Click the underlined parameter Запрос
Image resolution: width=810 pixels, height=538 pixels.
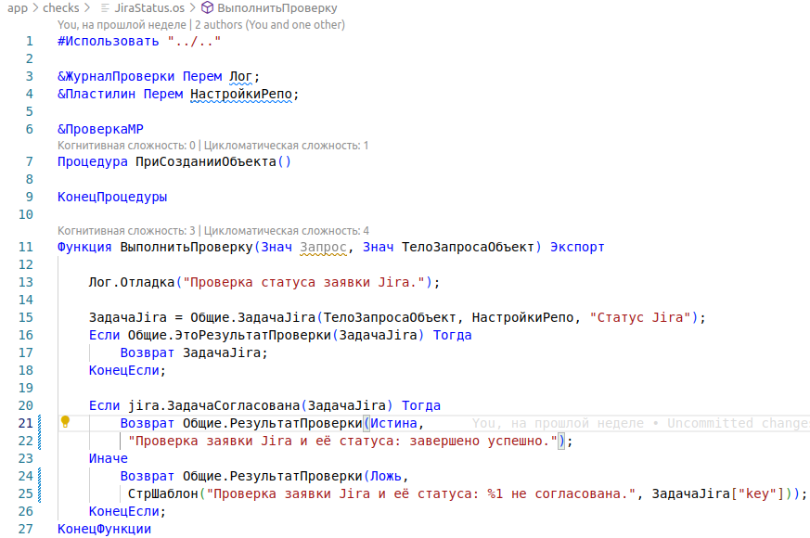[x=324, y=248]
